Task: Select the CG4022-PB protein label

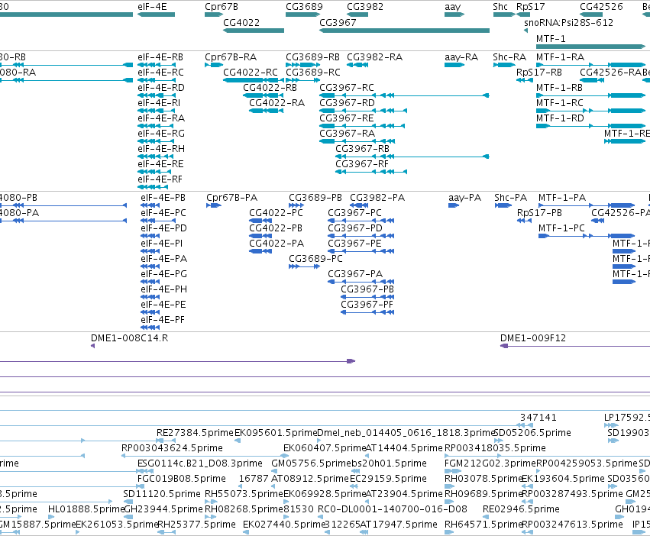Action: click(x=276, y=228)
